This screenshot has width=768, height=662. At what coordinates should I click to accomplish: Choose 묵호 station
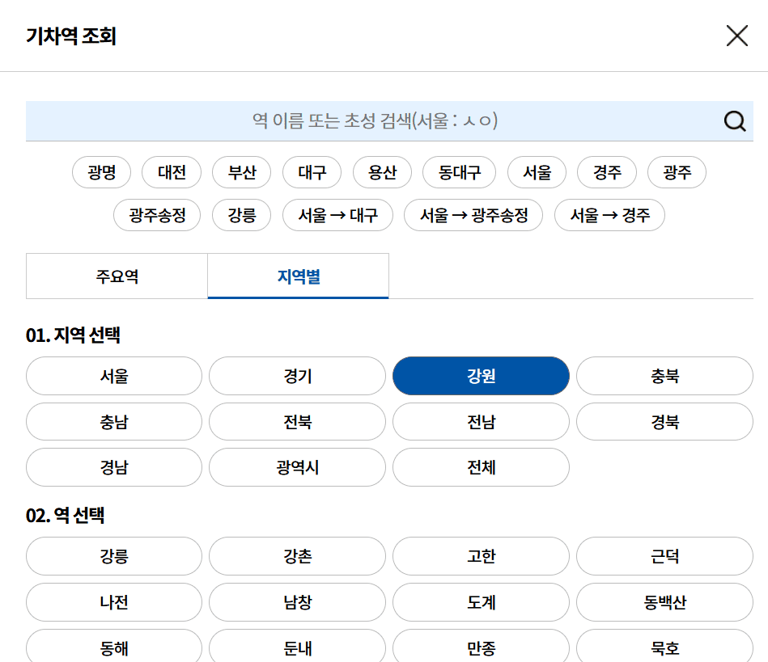pos(664,647)
